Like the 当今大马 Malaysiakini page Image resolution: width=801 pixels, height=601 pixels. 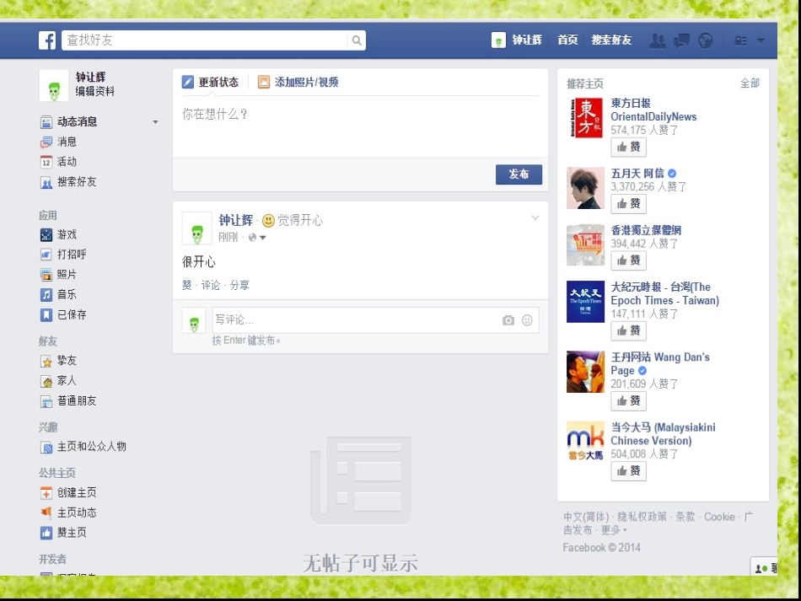(628, 471)
